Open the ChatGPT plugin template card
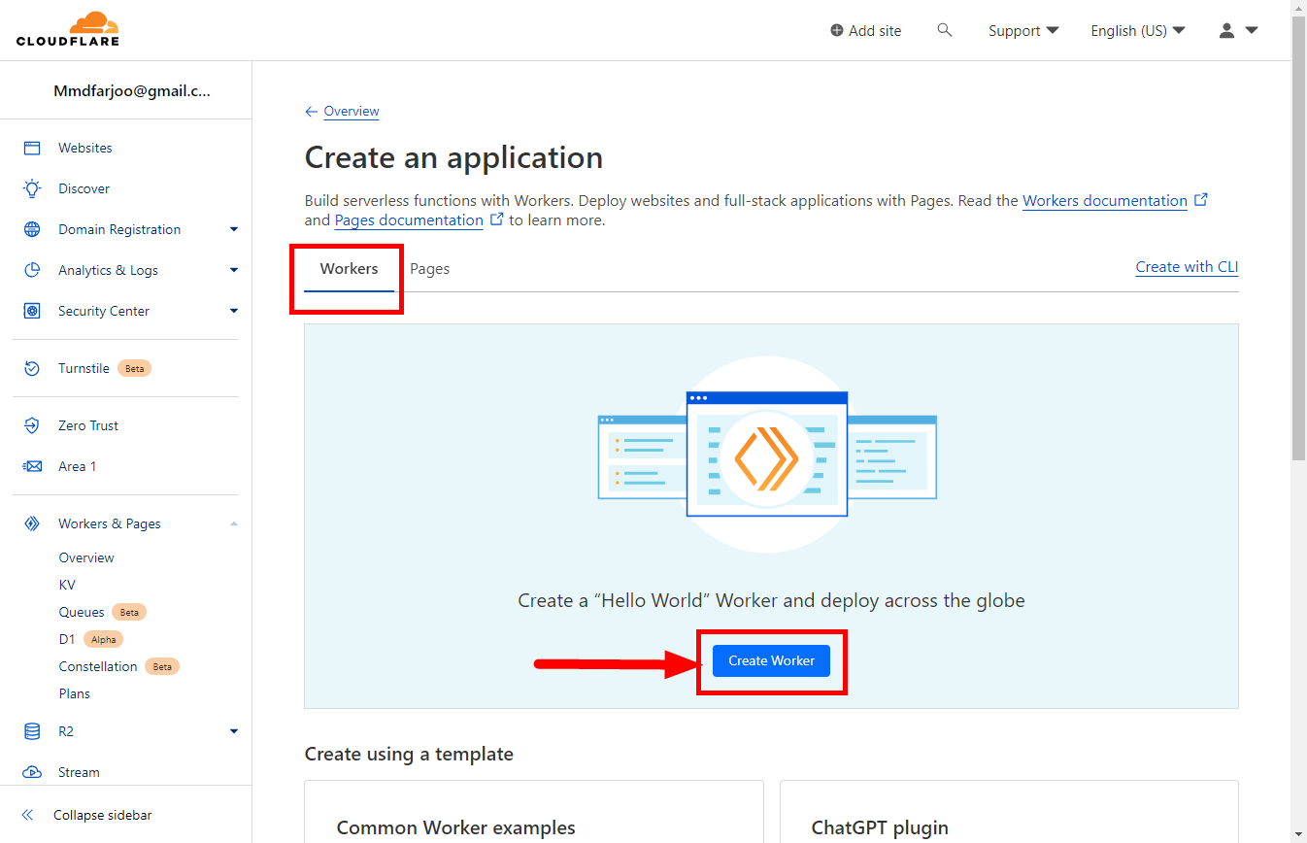This screenshot has height=843, width=1307. [x=1009, y=812]
